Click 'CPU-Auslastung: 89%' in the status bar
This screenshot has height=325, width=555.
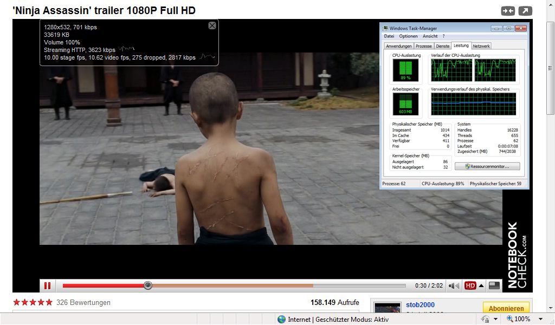(x=443, y=184)
